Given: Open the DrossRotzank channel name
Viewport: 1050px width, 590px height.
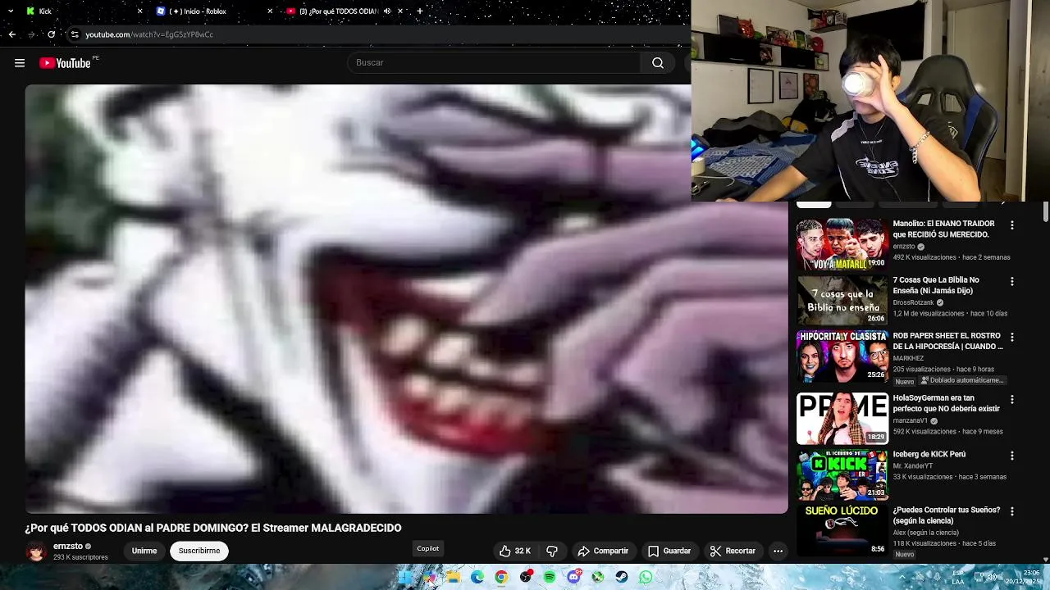Looking at the screenshot, I should pyautogui.click(x=913, y=302).
